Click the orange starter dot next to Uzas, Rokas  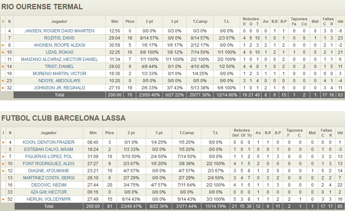pyautogui.click(x=3, y=53)
